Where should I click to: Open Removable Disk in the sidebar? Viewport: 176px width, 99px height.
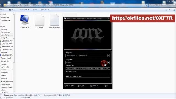(7, 46)
